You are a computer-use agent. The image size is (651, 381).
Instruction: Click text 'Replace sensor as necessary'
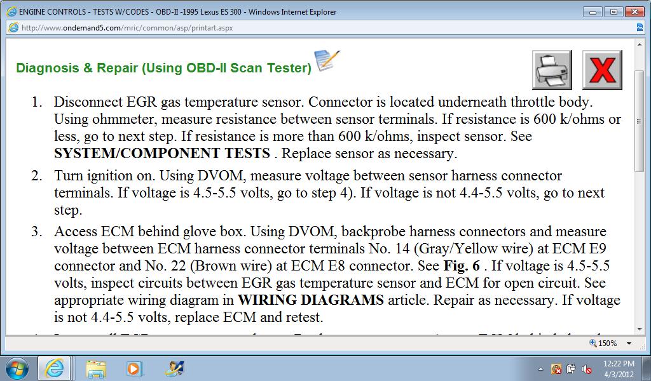click(x=369, y=154)
